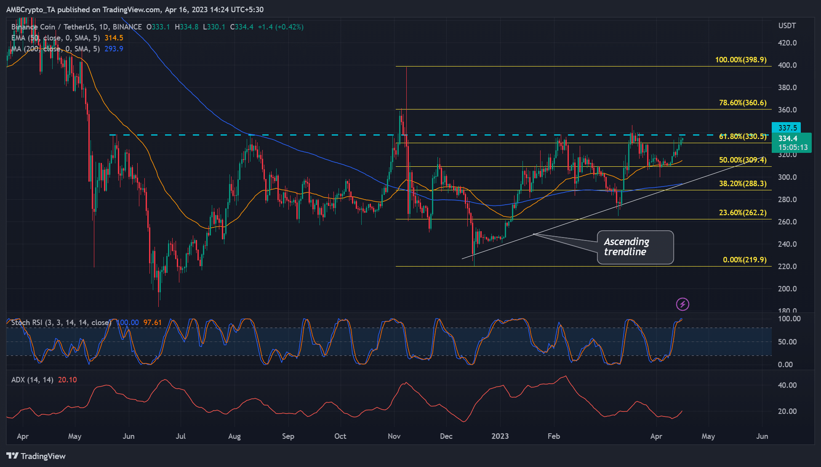The width and height of the screenshot is (821, 467).
Task: Click the Feb label on the time axis
Action: click(x=554, y=436)
